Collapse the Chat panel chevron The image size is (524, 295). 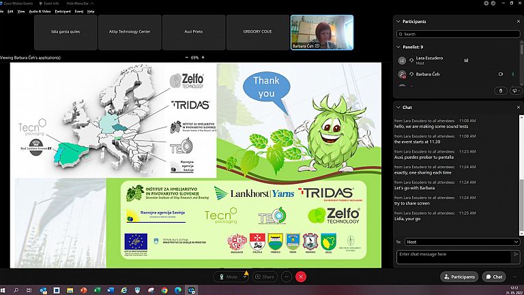(398, 108)
